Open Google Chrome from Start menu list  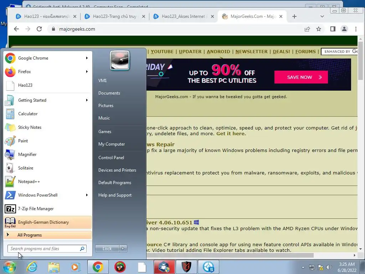(x=47, y=58)
